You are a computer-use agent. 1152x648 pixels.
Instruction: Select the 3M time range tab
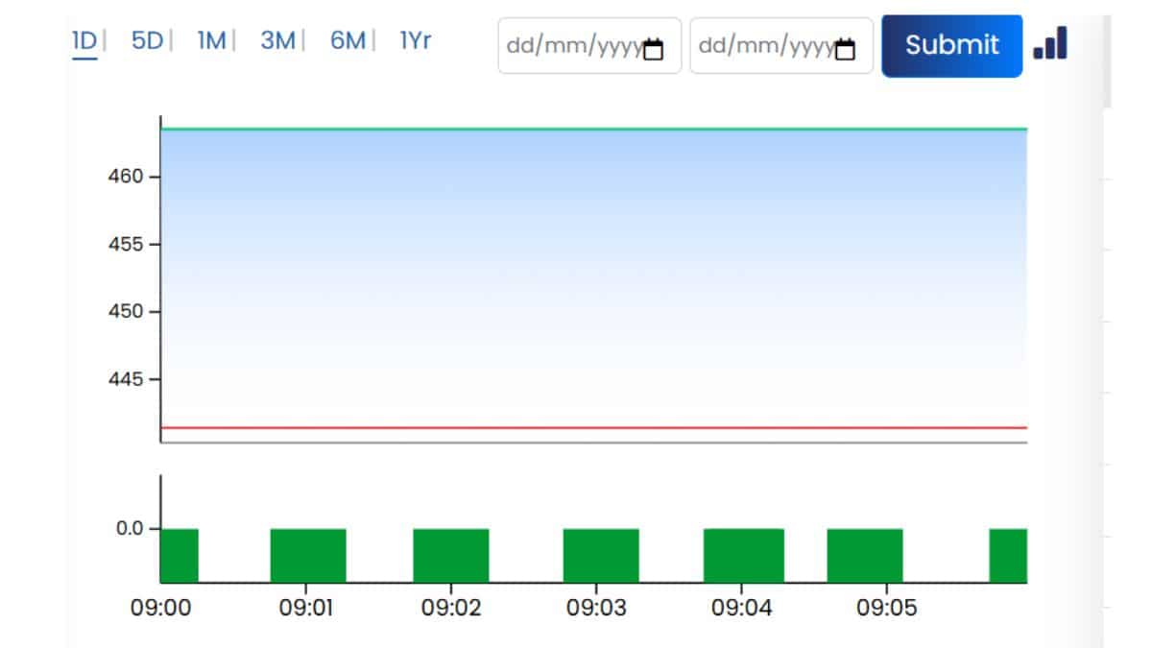[277, 41]
